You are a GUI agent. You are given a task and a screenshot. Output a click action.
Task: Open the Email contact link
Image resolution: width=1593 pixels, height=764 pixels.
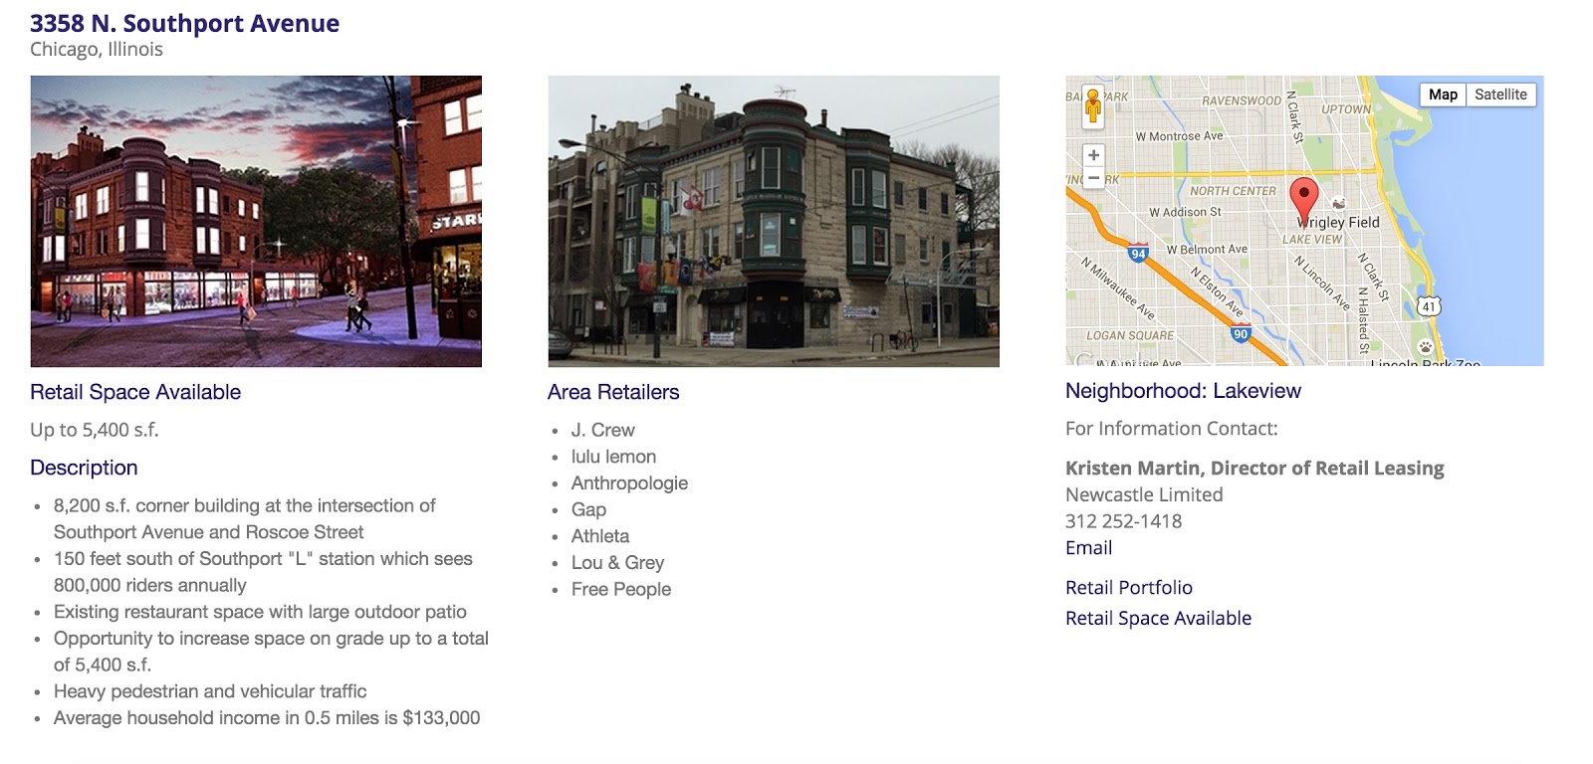tap(1088, 548)
